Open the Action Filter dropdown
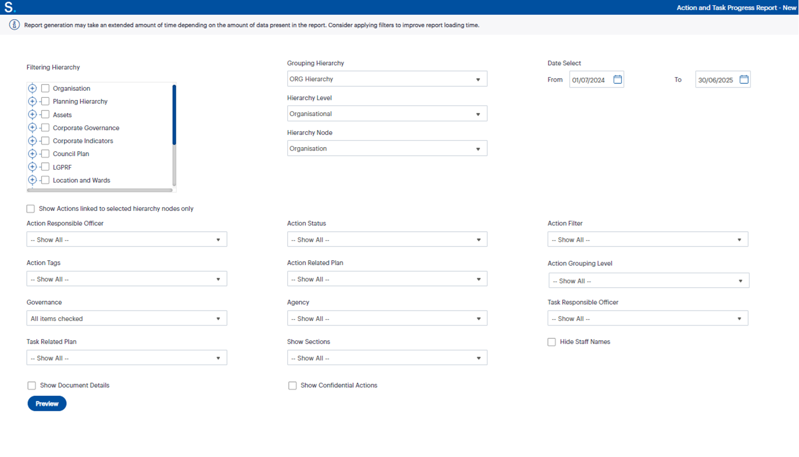The image size is (799, 457). [x=648, y=239]
